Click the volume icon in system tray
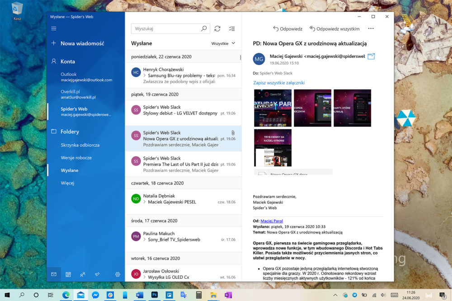The height and width of the screenshot is (301, 452). click(383, 295)
